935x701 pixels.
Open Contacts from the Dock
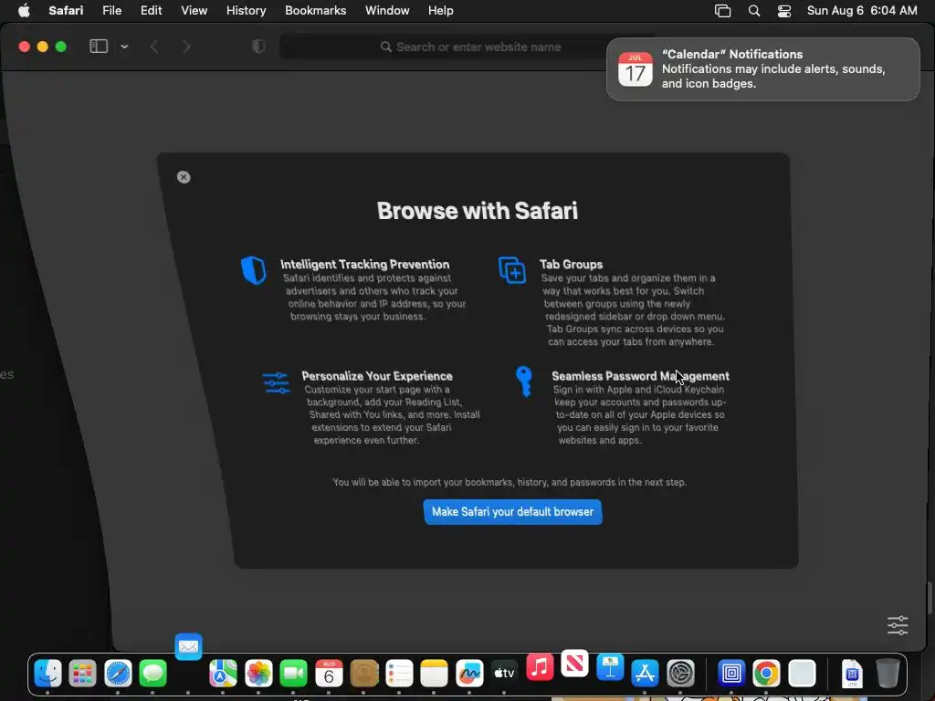tap(364, 674)
